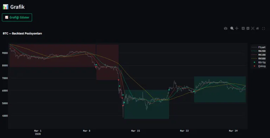Click the Zoom out minus icon
Screen dimensions: 270x138
[248, 28]
